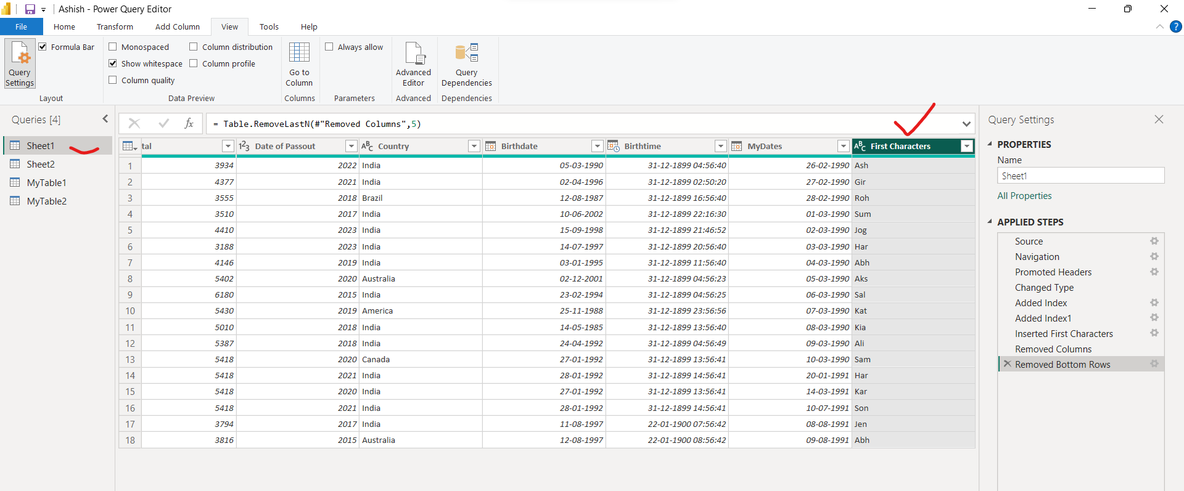Click the table icon in grid corner

point(129,146)
